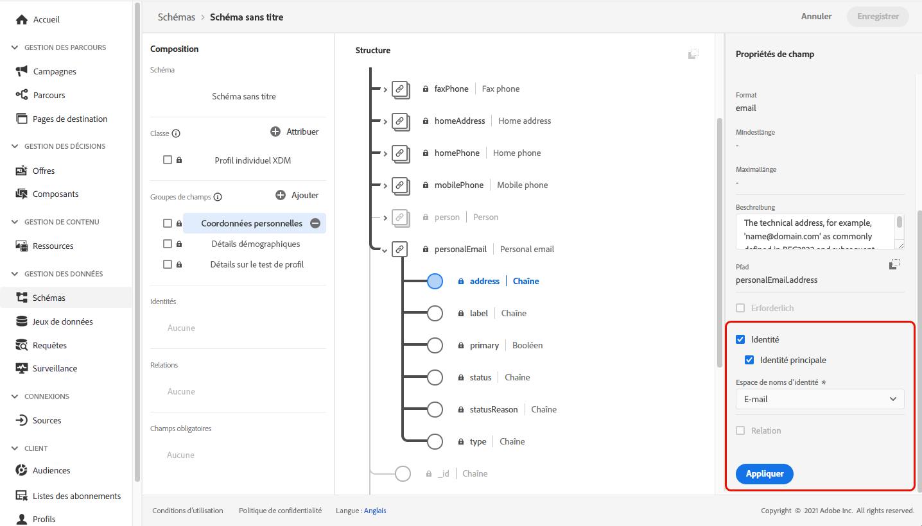Click the Campagnes megaphone icon

22,71
